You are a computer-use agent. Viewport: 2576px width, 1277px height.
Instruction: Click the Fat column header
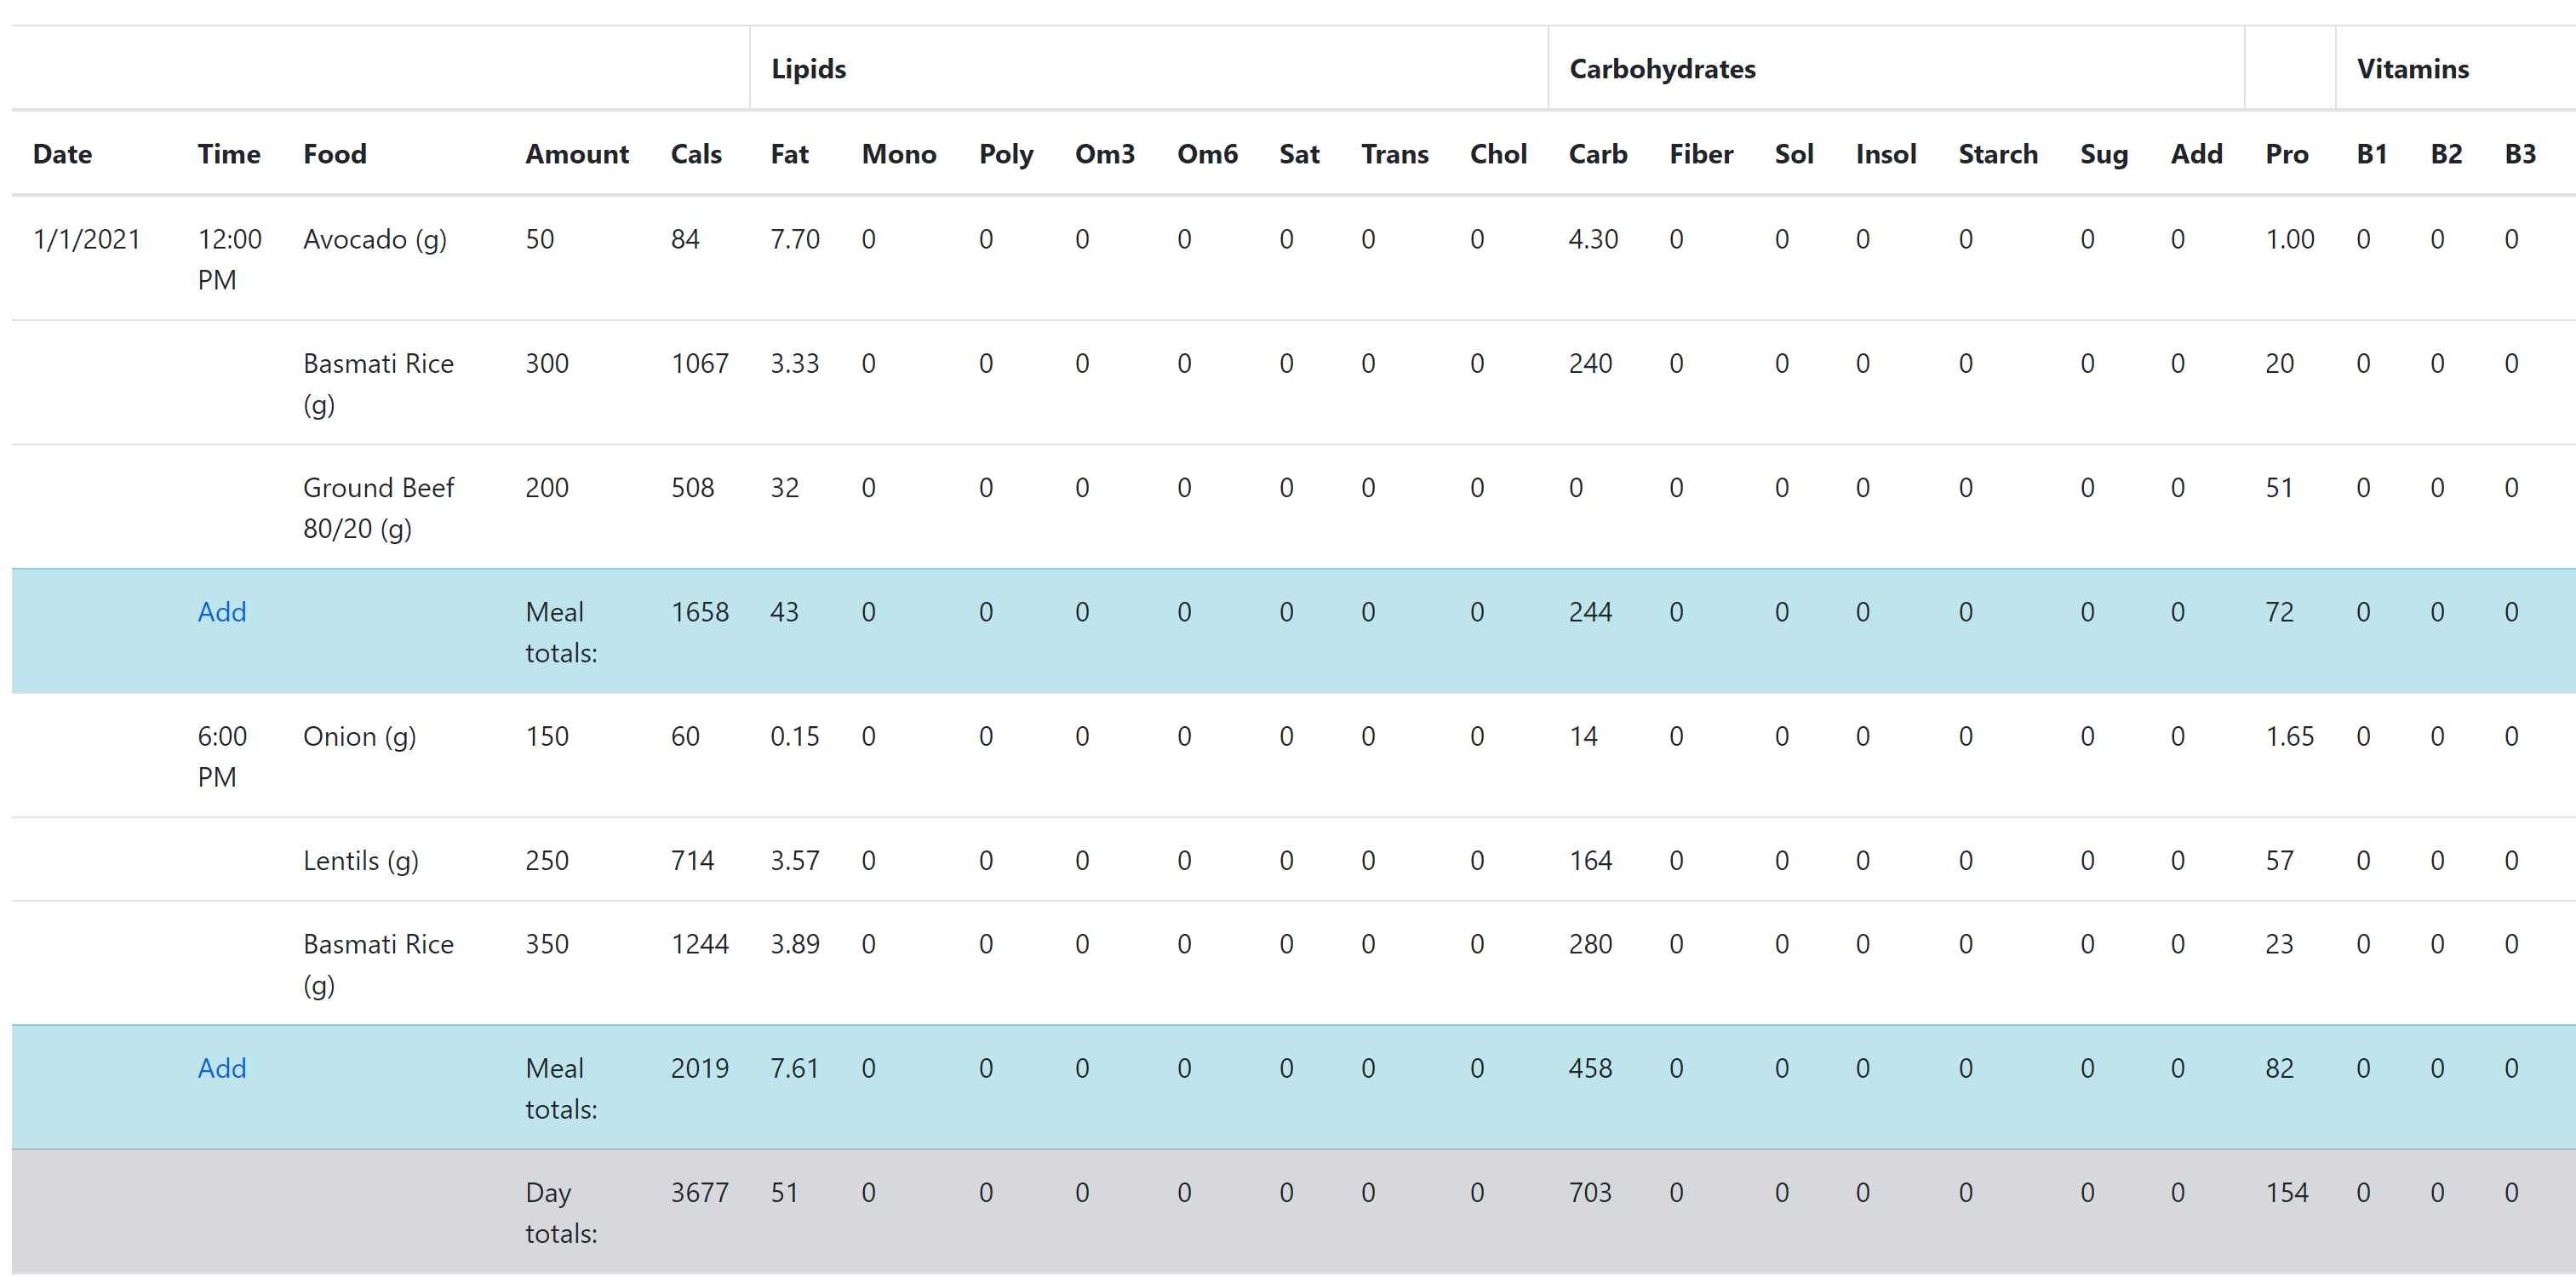pos(789,154)
